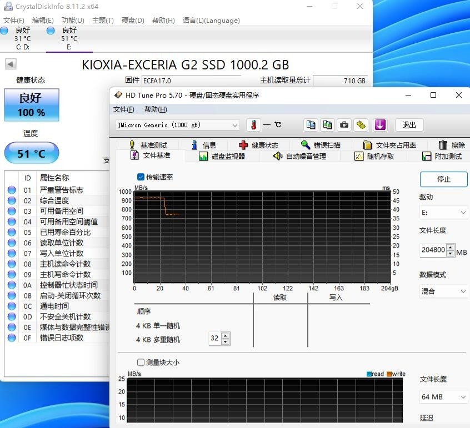Open CrystalDiskInfo 功能(U) menu
Viewport: 470px width, 428px height.
73,21
